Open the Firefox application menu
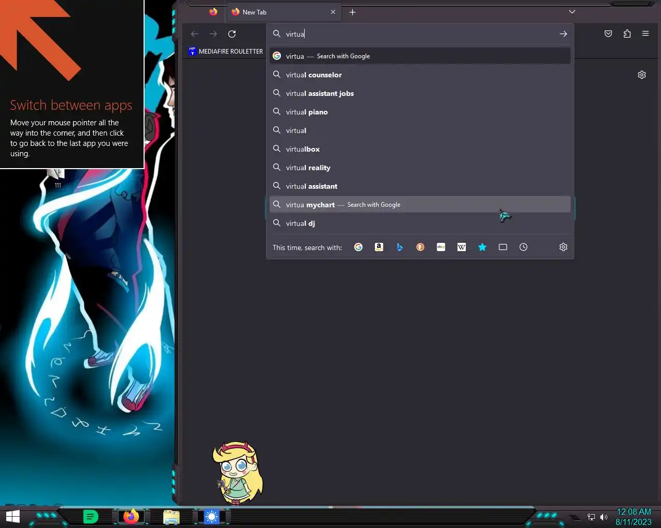 (646, 34)
